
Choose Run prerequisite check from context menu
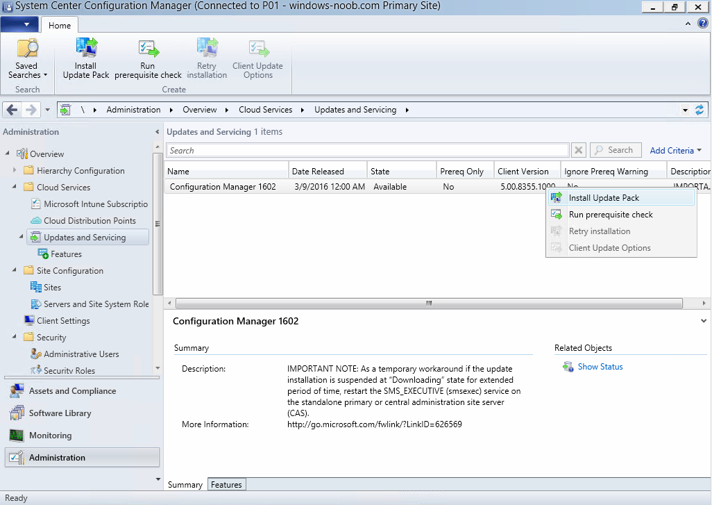pos(621,215)
